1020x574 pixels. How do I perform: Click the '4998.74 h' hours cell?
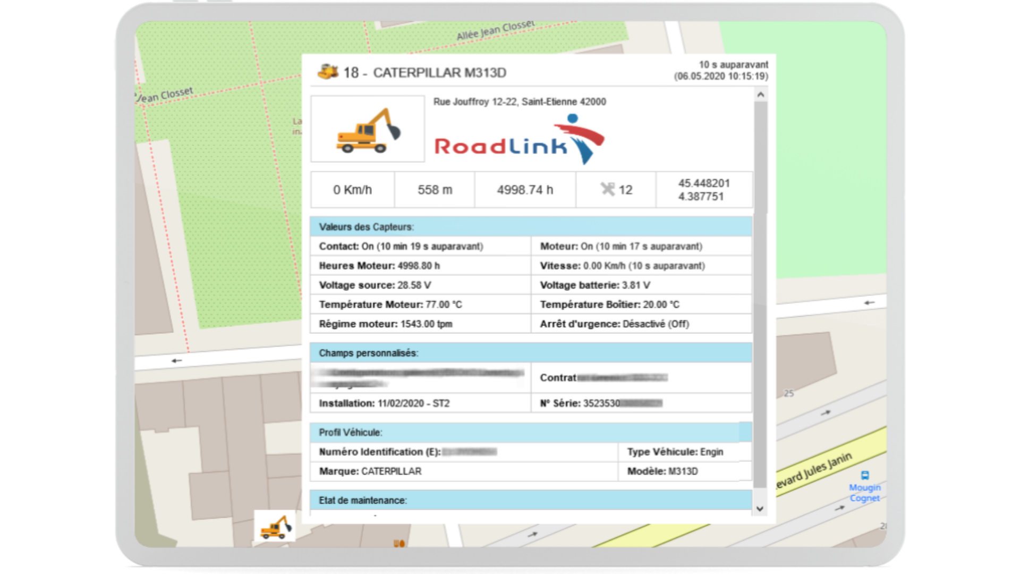coord(525,190)
